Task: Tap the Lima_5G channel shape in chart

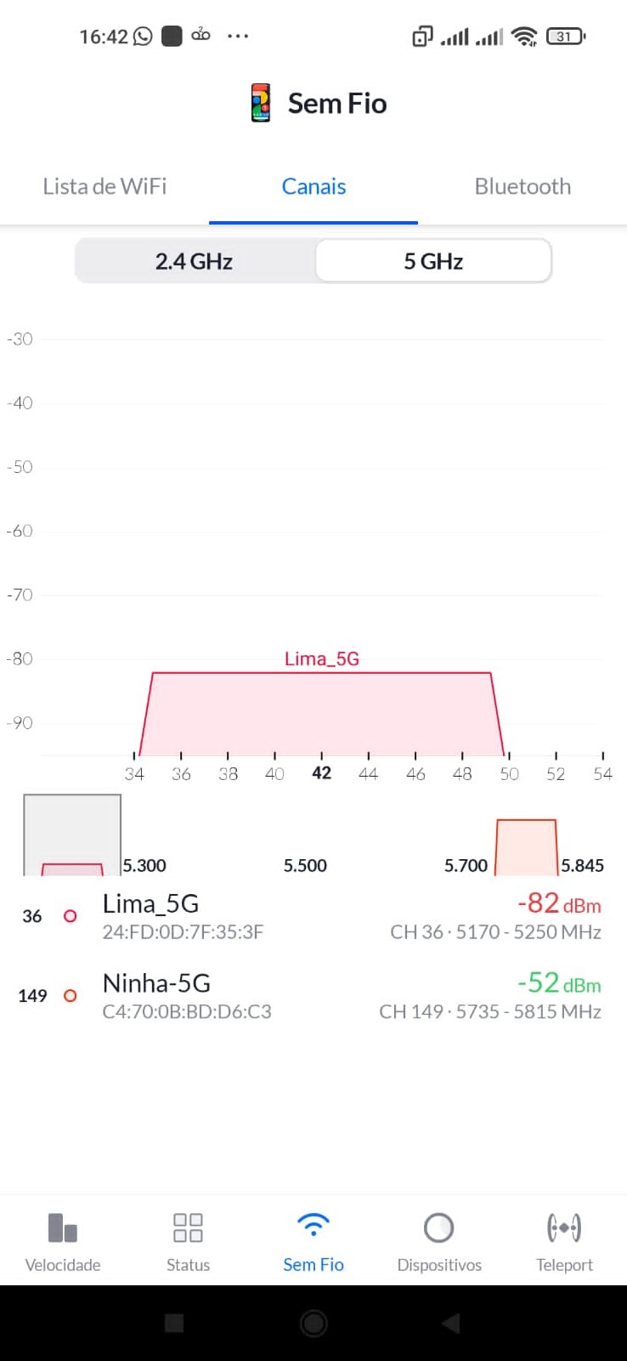Action: click(x=321, y=713)
